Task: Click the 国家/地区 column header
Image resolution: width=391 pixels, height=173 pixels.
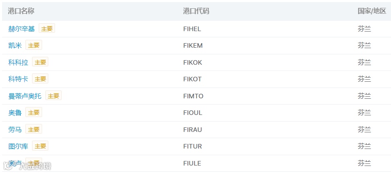Action: tap(372, 11)
